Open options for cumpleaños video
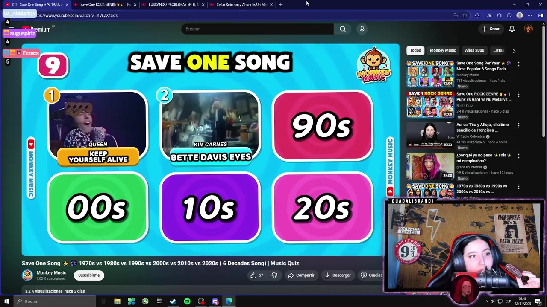 pos(519,156)
